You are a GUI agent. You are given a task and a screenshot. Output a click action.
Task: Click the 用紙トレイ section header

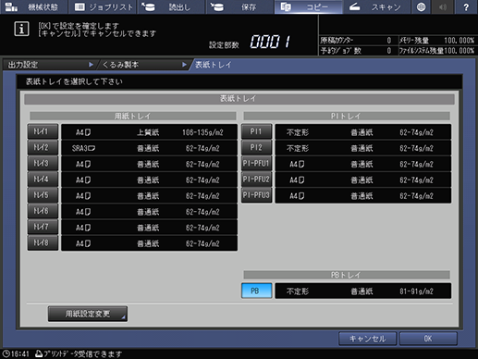[133, 116]
